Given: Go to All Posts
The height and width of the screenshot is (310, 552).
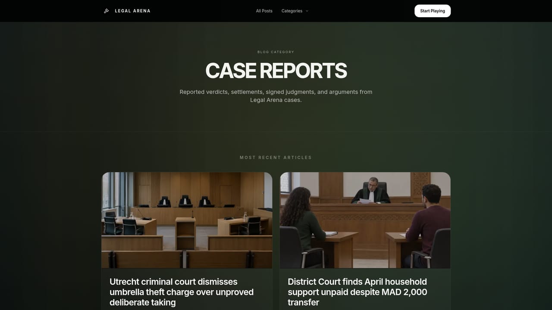Looking at the screenshot, I should pyautogui.click(x=264, y=11).
